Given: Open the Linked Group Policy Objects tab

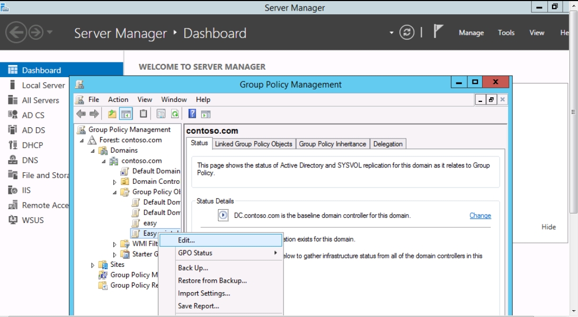Looking at the screenshot, I should coord(253,144).
